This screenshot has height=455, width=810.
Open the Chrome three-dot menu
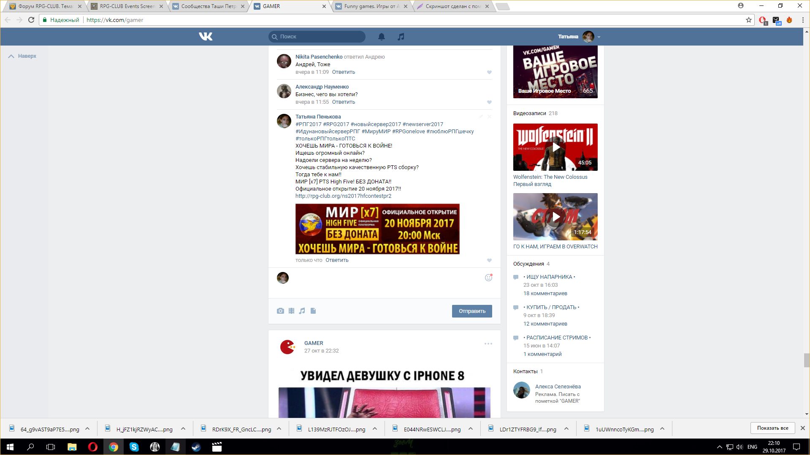803,20
